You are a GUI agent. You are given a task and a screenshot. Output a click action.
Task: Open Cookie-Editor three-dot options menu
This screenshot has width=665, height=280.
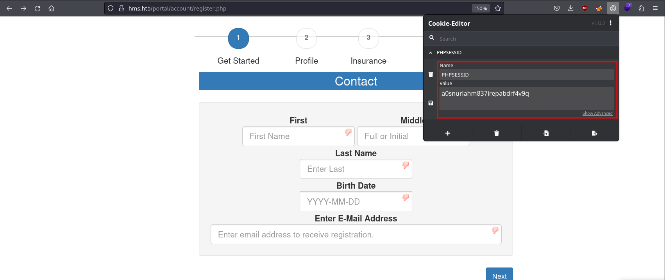click(611, 23)
